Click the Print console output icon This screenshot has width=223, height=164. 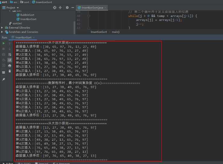click(x=10, y=65)
